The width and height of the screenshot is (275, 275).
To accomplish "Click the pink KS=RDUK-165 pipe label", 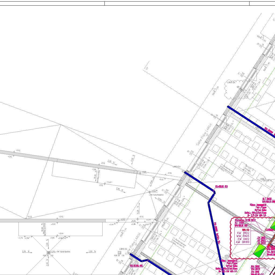I will coord(136,266).
